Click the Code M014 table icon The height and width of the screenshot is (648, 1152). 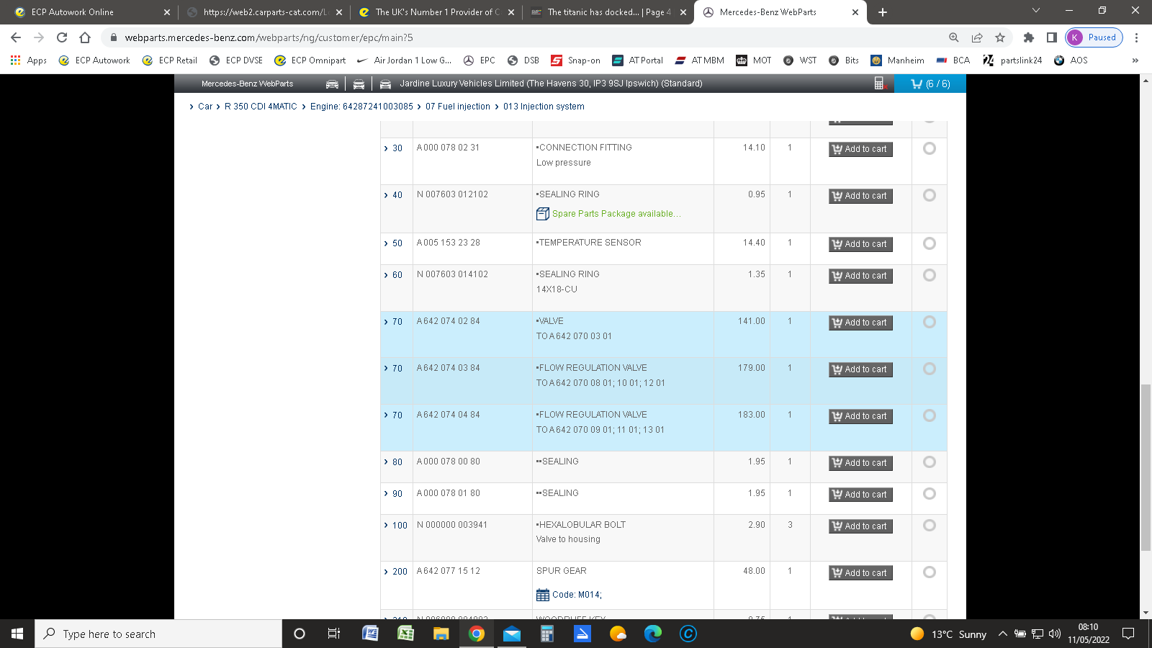pos(543,595)
